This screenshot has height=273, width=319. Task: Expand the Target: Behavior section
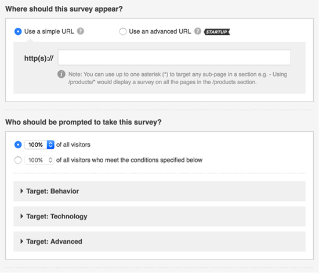tap(159, 191)
